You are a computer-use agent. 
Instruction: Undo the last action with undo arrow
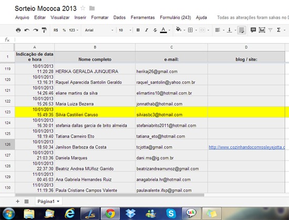27,30
